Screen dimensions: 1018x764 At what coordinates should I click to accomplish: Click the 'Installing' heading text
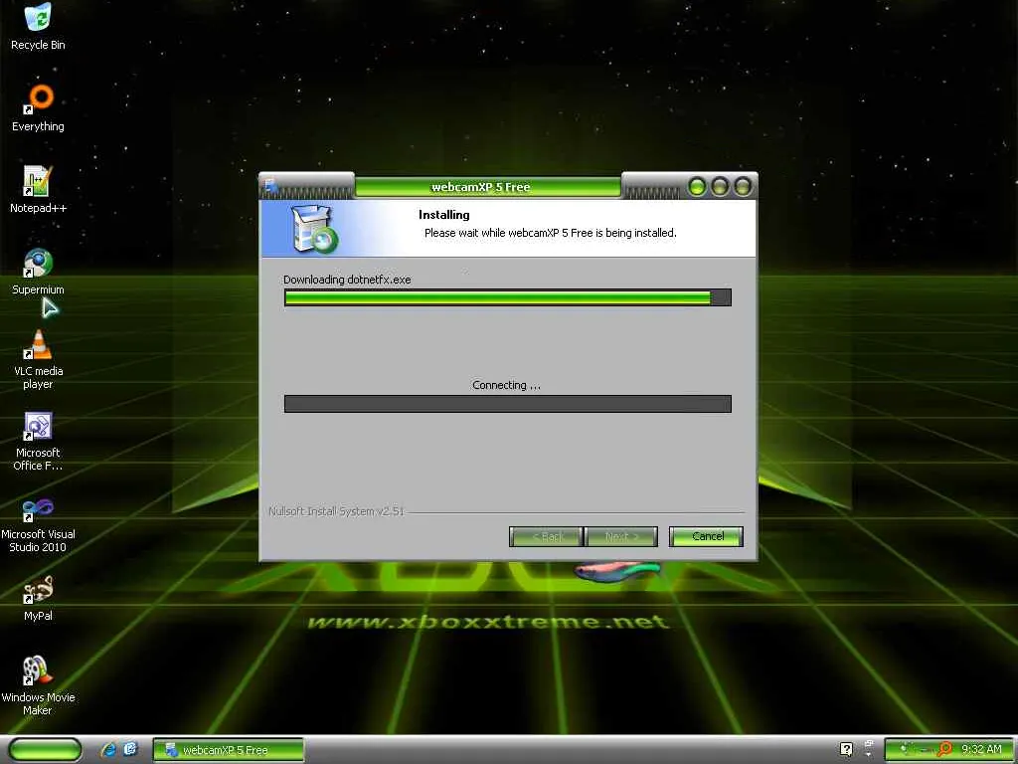coord(444,215)
